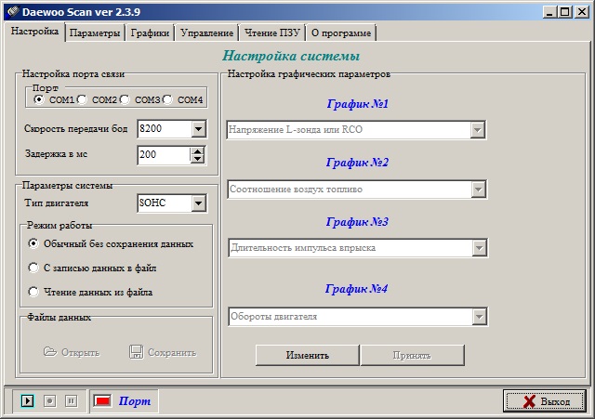Open the График №1 parameter dropdown
The image size is (595, 419).
pos(479,130)
